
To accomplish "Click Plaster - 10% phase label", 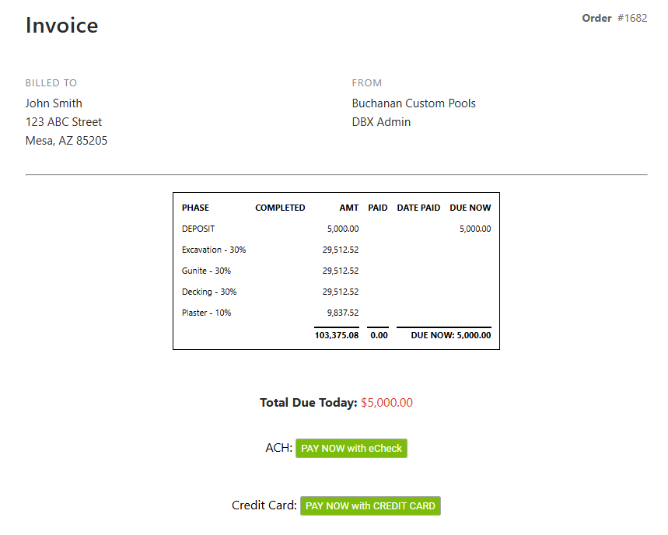I will click(x=207, y=313).
